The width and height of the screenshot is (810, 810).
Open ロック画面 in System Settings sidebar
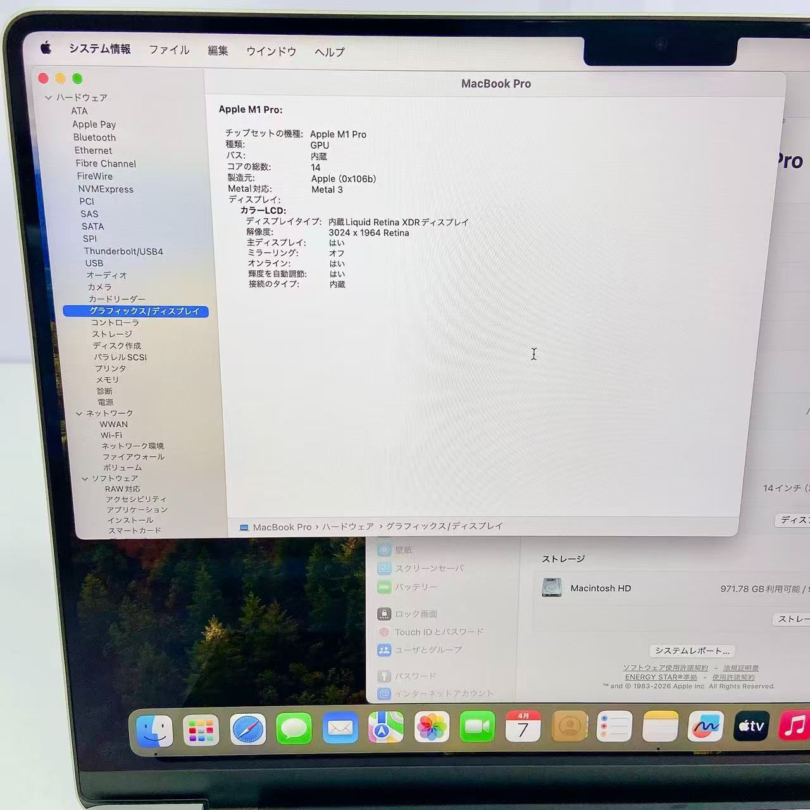coord(408,614)
